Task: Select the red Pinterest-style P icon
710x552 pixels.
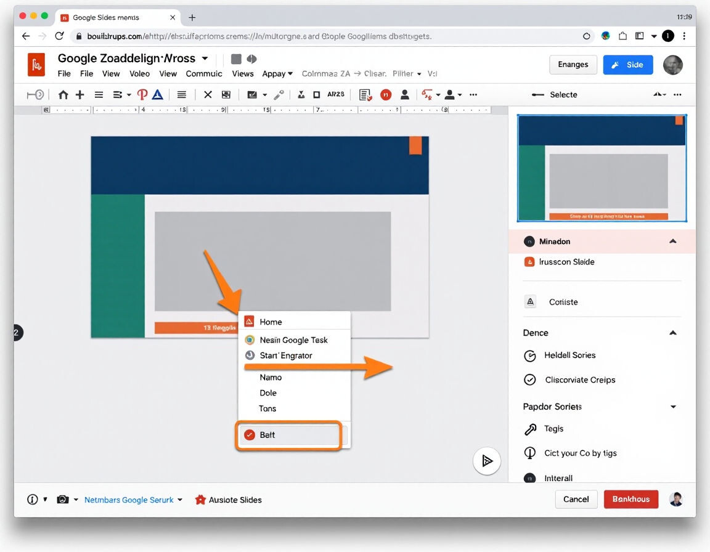Action: [142, 94]
